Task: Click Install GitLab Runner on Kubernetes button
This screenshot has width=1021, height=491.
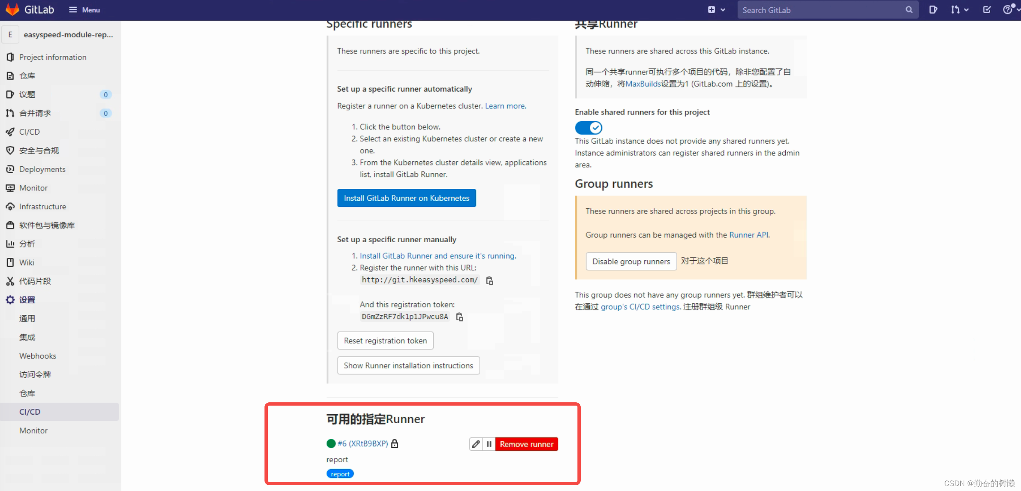Action: click(406, 197)
